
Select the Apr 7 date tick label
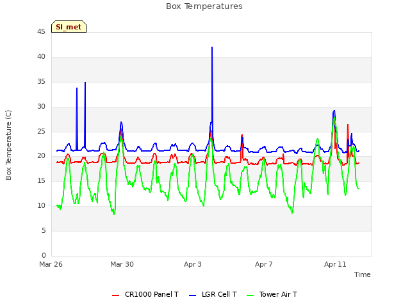click(264, 264)
